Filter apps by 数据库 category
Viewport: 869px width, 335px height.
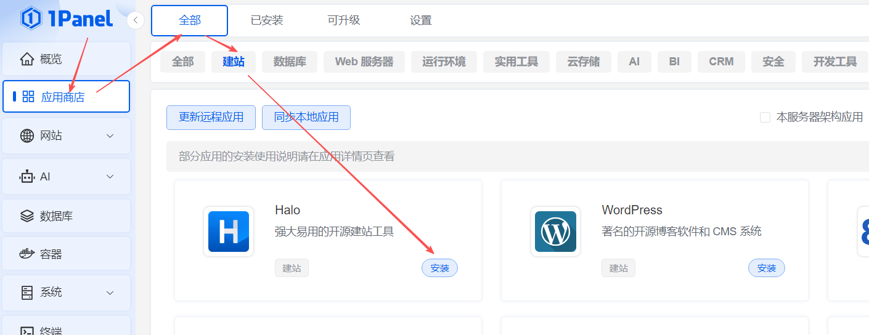(x=289, y=62)
